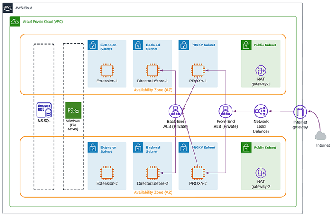
Task: Select the Back-End ALB icon
Action: tap(175, 111)
